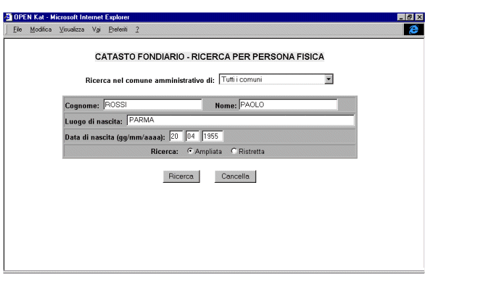The width and height of the screenshot is (494, 296).
Task: Open the Preferiti menu
Action: [118, 30]
